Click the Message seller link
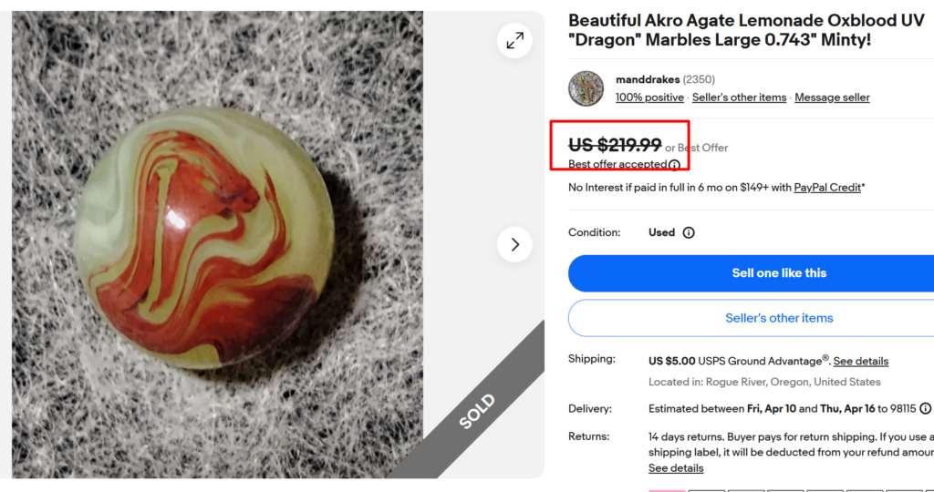 tap(832, 97)
